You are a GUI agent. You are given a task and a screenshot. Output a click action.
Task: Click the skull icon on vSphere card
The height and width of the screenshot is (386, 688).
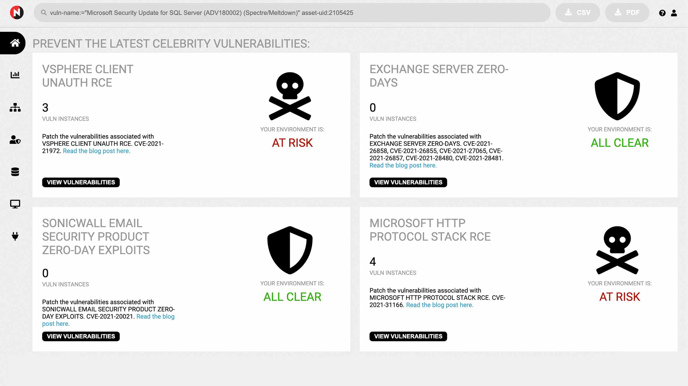click(x=290, y=96)
